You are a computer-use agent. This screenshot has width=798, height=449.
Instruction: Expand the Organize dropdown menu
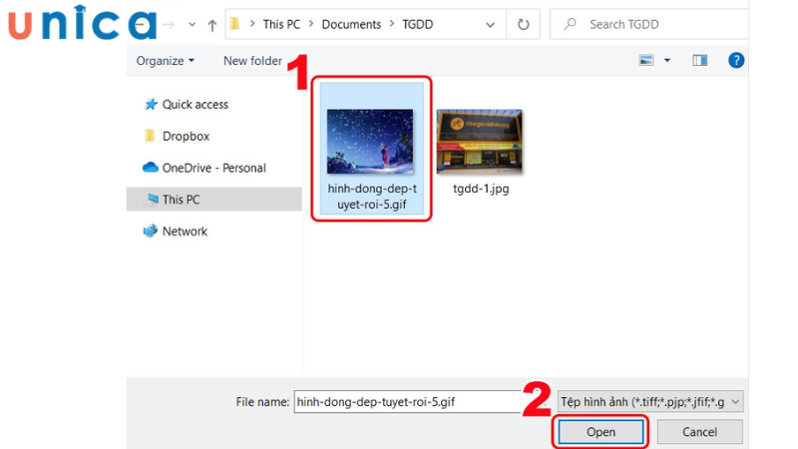coord(166,61)
